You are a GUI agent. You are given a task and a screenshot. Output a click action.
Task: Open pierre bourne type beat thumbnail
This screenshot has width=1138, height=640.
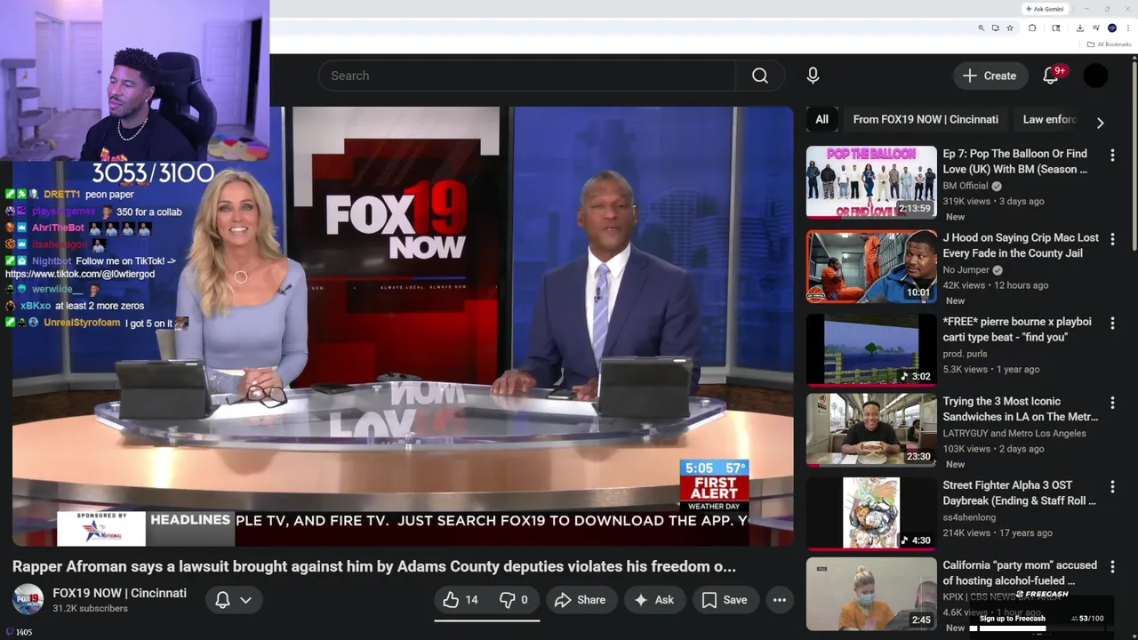click(871, 350)
